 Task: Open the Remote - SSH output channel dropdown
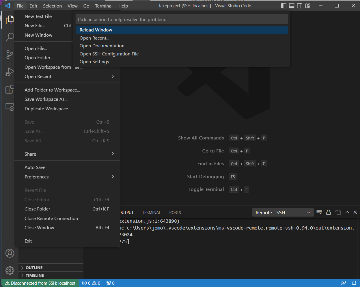[x=283, y=213]
